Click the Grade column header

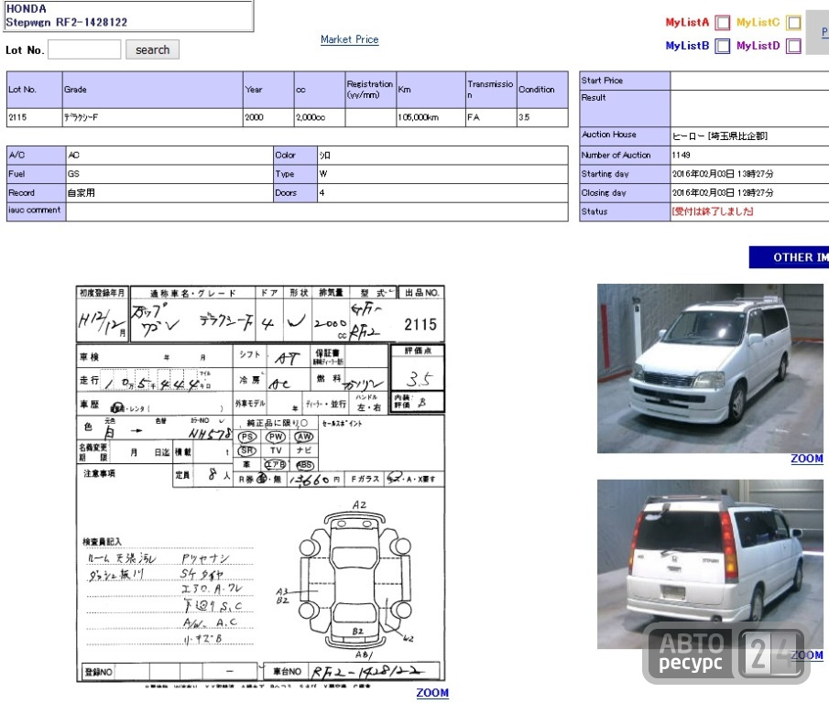point(152,90)
